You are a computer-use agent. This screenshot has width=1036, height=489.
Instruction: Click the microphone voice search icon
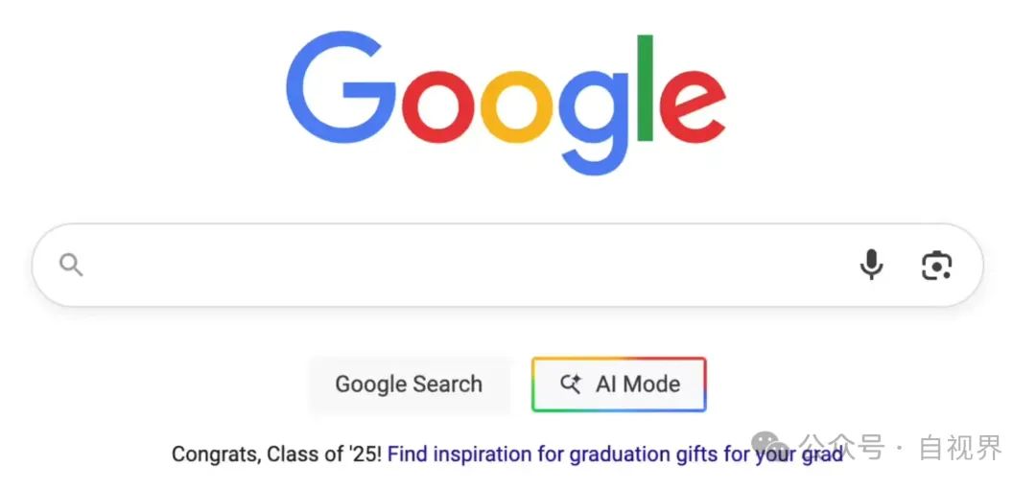(x=871, y=265)
